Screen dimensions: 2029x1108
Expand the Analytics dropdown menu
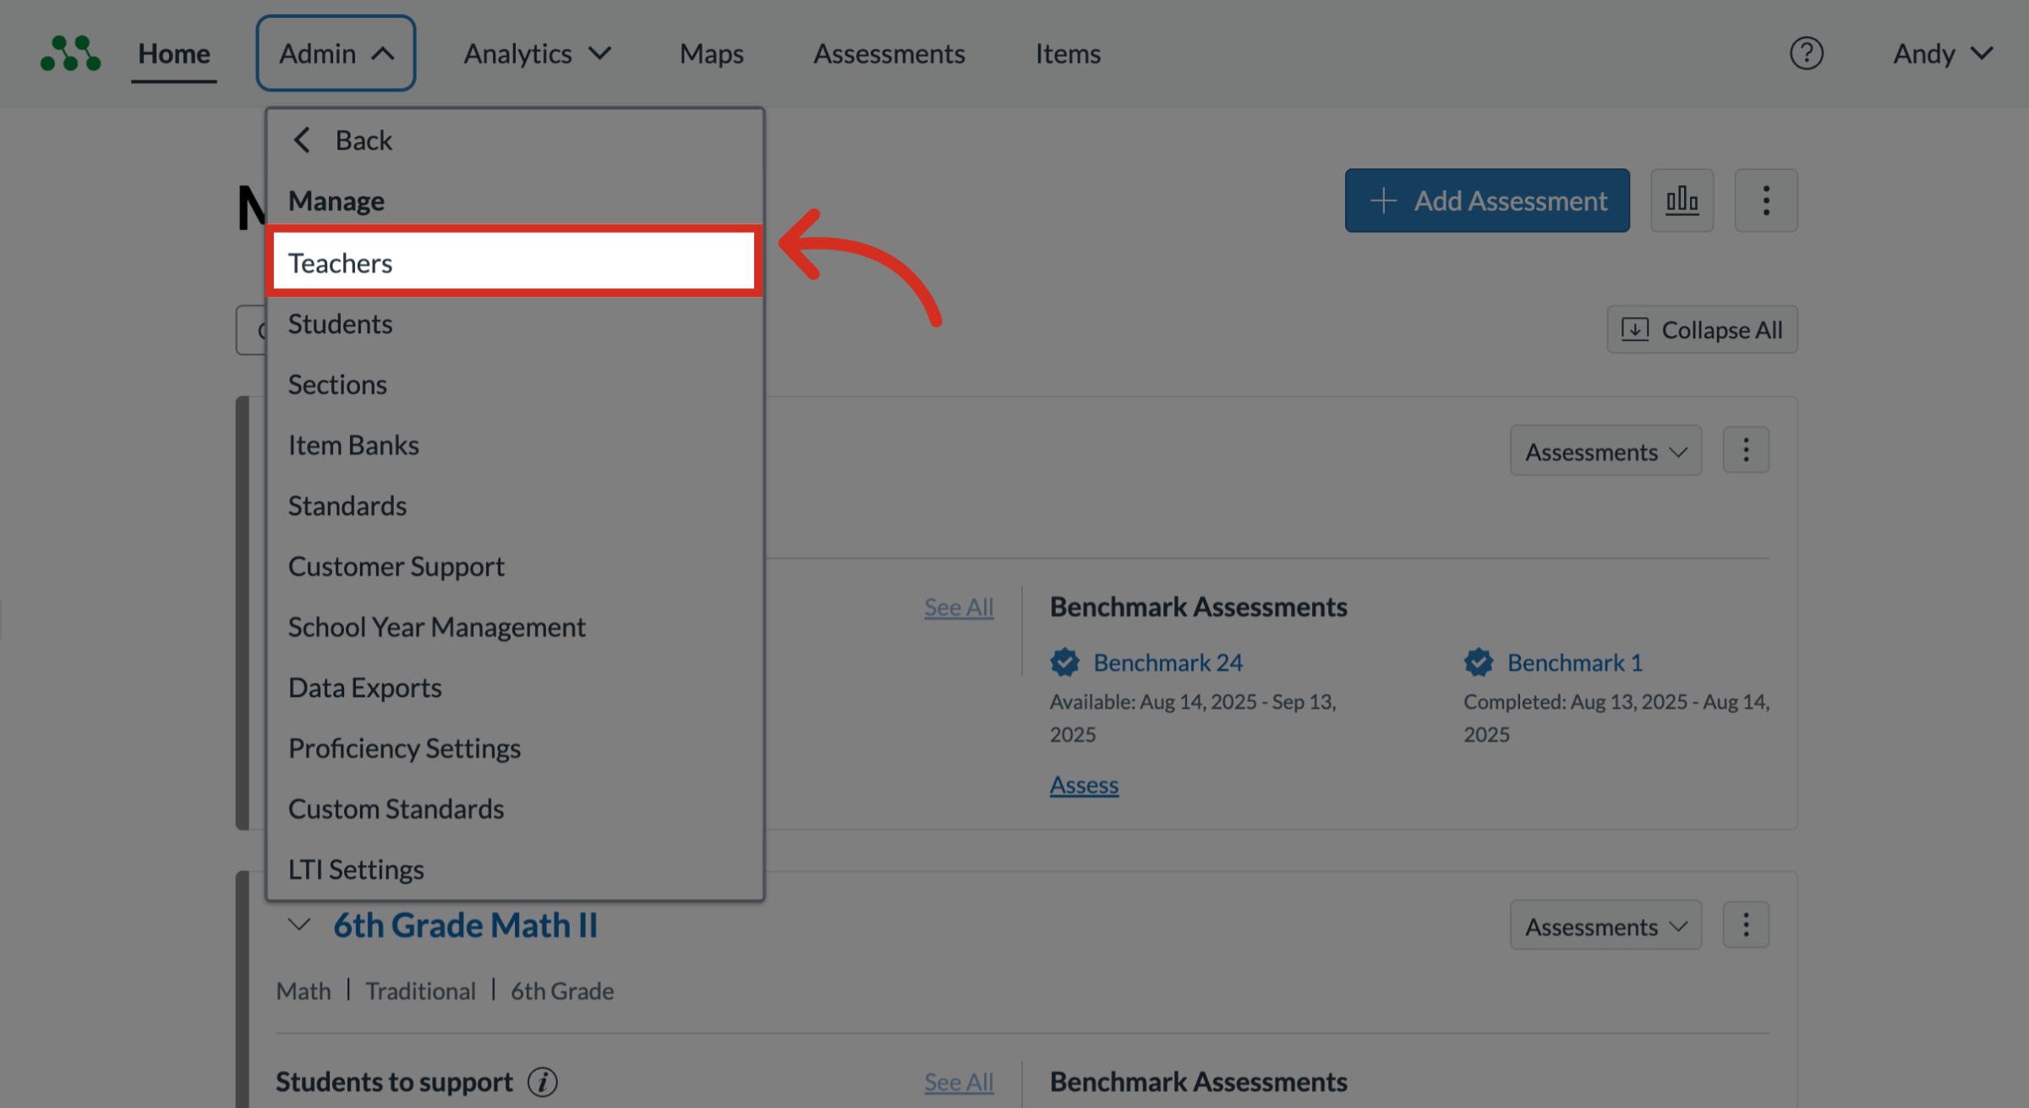537,53
